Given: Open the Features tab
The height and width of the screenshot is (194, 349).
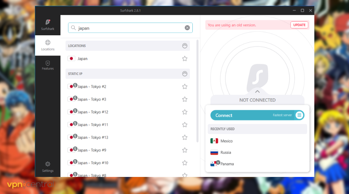Looking at the screenshot, I should point(48,65).
